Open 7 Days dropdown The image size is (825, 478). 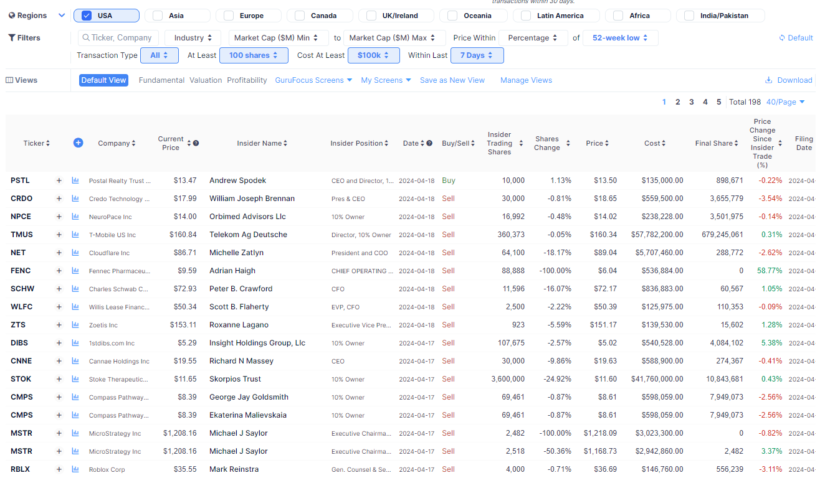[x=477, y=55]
